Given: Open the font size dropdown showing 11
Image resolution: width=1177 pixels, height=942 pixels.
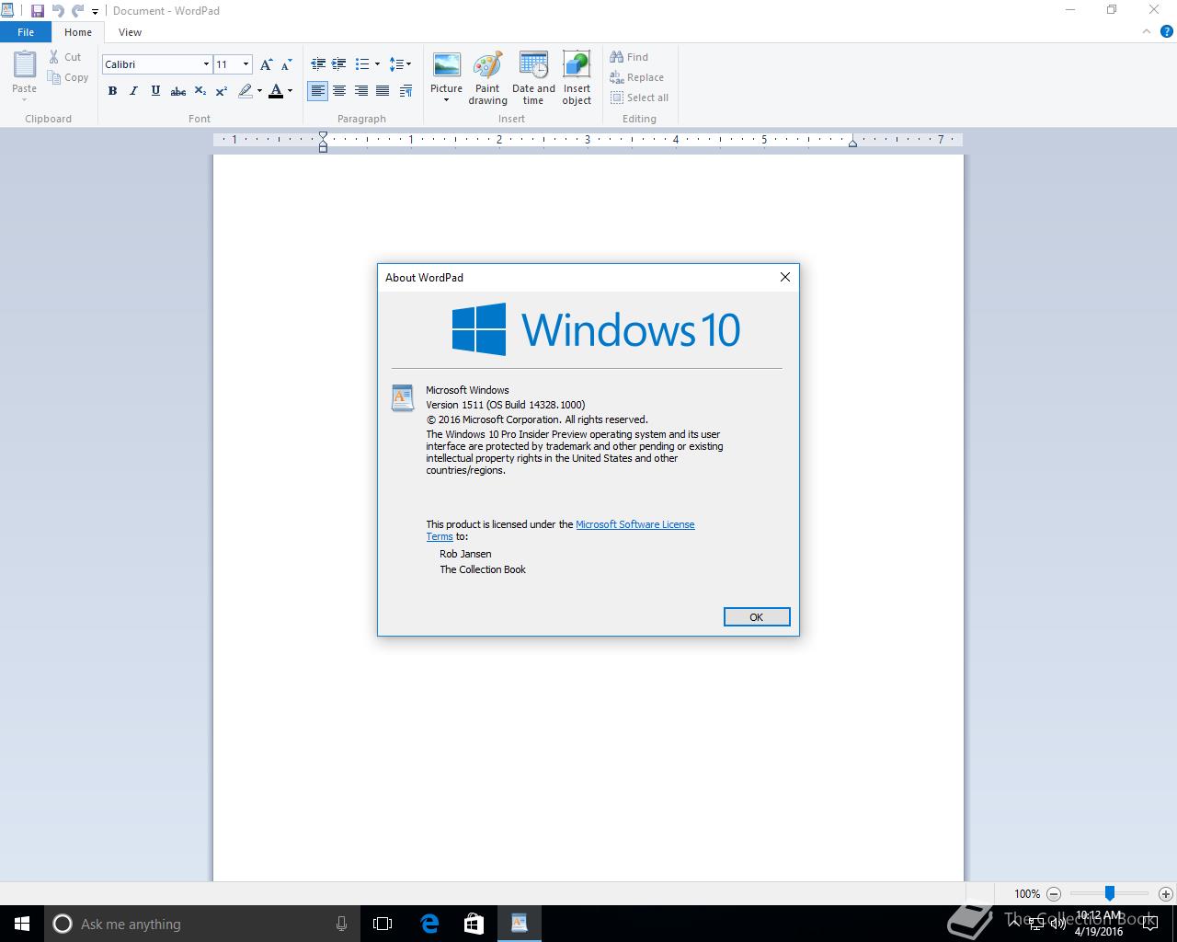Looking at the screenshot, I should pos(246,64).
